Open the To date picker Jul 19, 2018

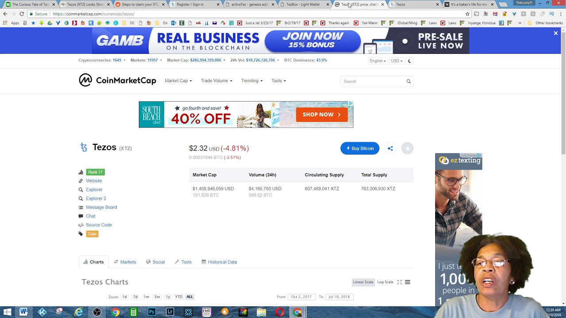339,297
